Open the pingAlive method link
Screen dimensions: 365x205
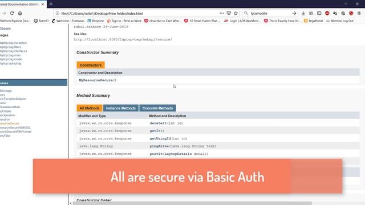(159, 146)
